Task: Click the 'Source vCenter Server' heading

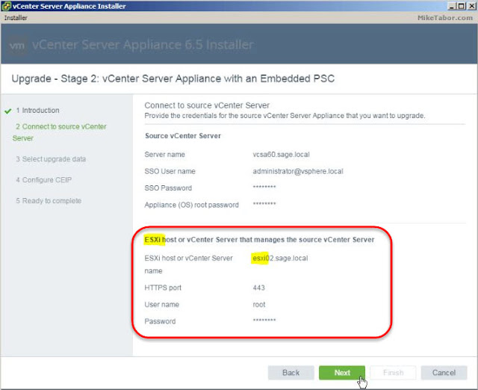Action: coord(183,136)
